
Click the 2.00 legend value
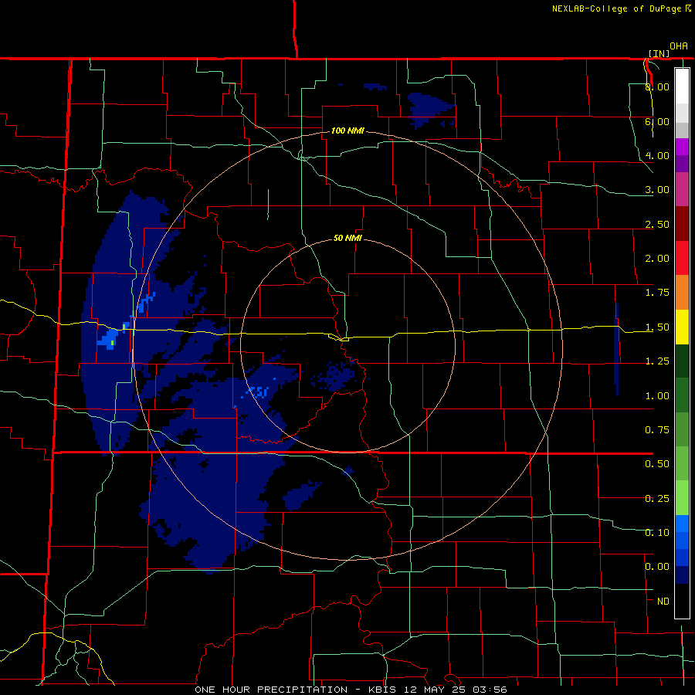[x=657, y=259]
